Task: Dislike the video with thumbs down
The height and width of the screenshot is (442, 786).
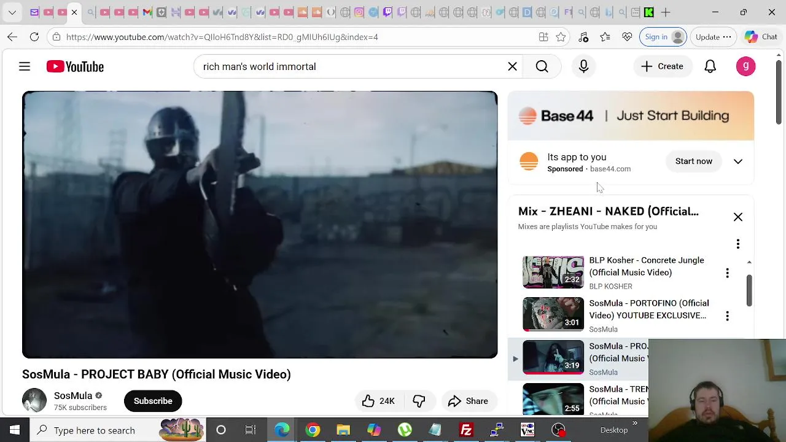Action: click(419, 401)
